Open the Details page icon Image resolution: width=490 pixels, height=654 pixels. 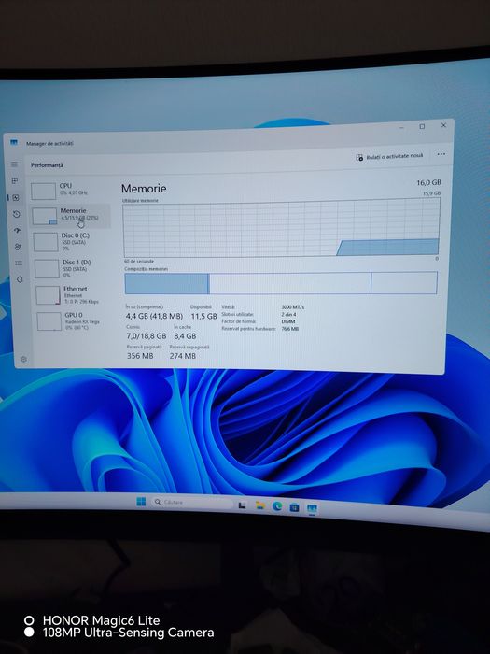point(19,263)
